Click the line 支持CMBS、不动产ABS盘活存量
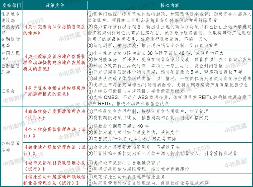253x187 pixels. 170,100
